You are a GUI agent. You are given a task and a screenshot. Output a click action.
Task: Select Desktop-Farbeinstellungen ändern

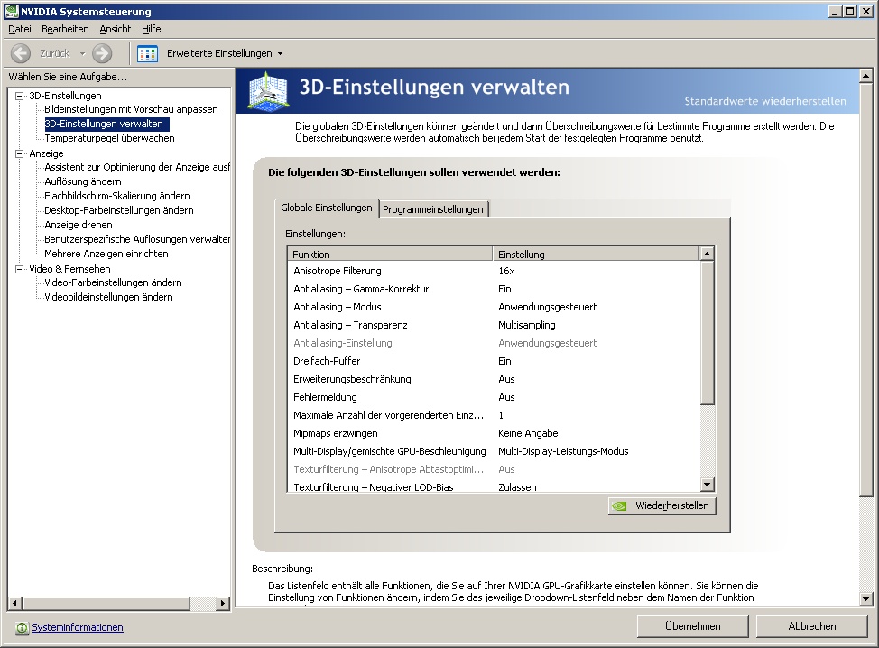(x=119, y=211)
